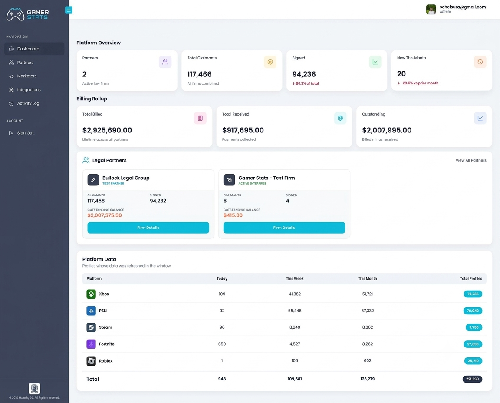Open the Activity Log
The image size is (500, 403).
[34, 103]
